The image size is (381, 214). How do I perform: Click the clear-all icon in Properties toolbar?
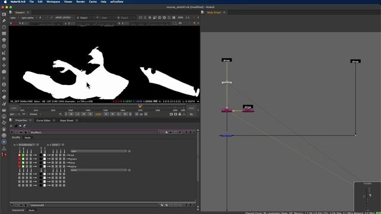click(20, 125)
